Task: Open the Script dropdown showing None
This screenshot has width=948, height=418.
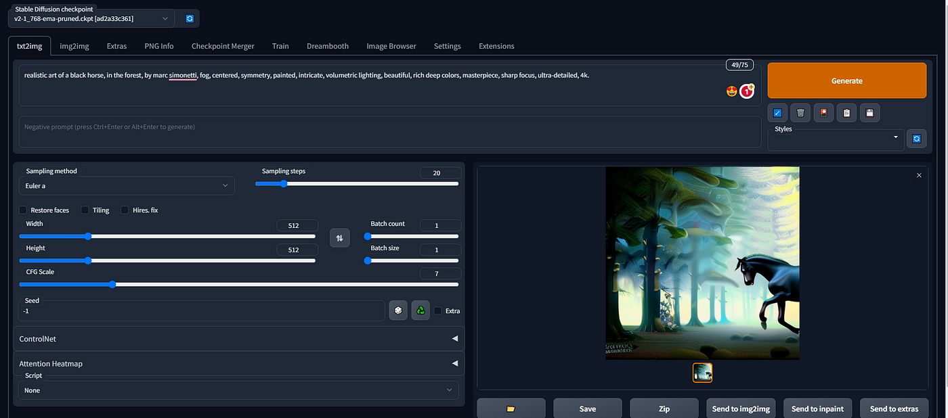Action: tap(238, 390)
